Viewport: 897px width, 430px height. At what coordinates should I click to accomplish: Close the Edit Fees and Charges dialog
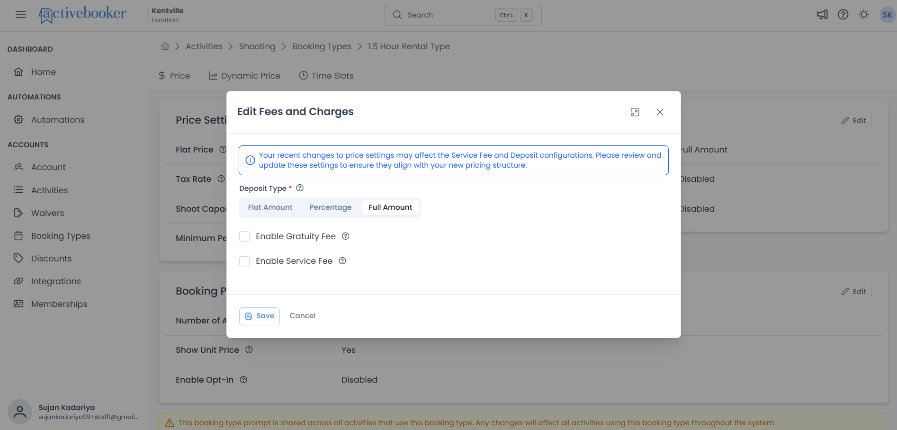(x=660, y=112)
